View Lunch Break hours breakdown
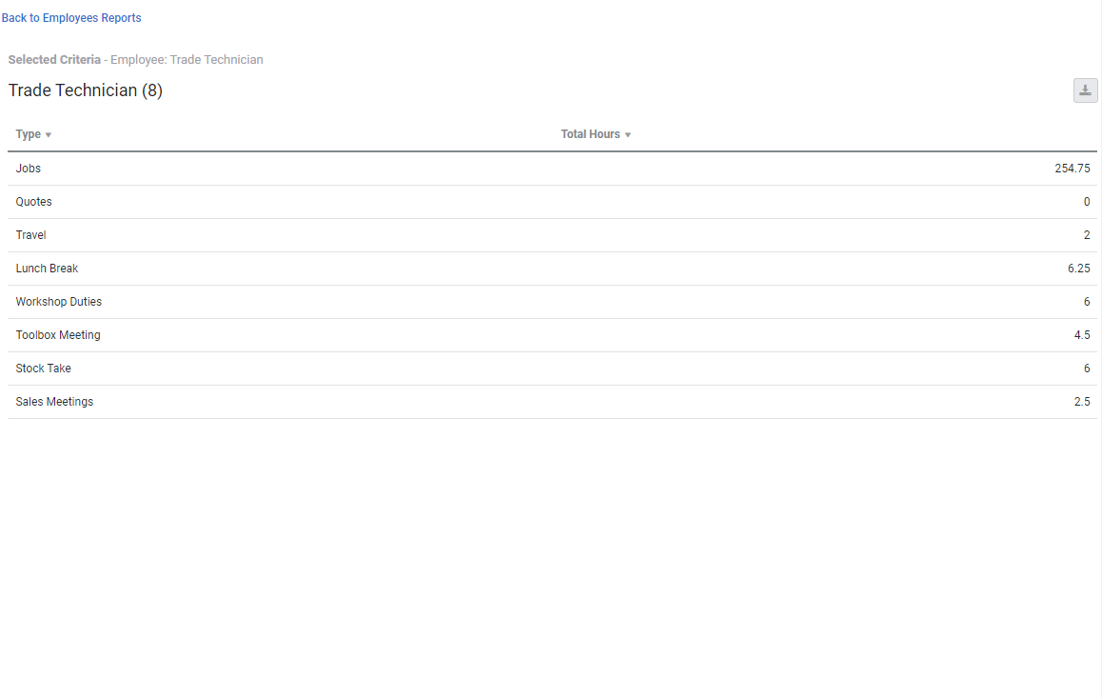The image size is (1102, 698). pos(47,268)
